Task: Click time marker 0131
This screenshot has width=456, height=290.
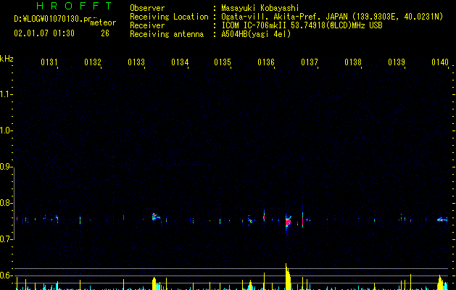Action: click(49, 62)
